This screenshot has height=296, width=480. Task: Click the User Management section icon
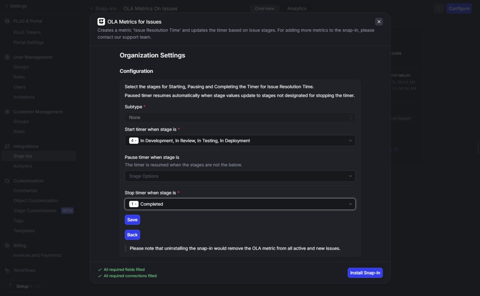tap(7, 57)
